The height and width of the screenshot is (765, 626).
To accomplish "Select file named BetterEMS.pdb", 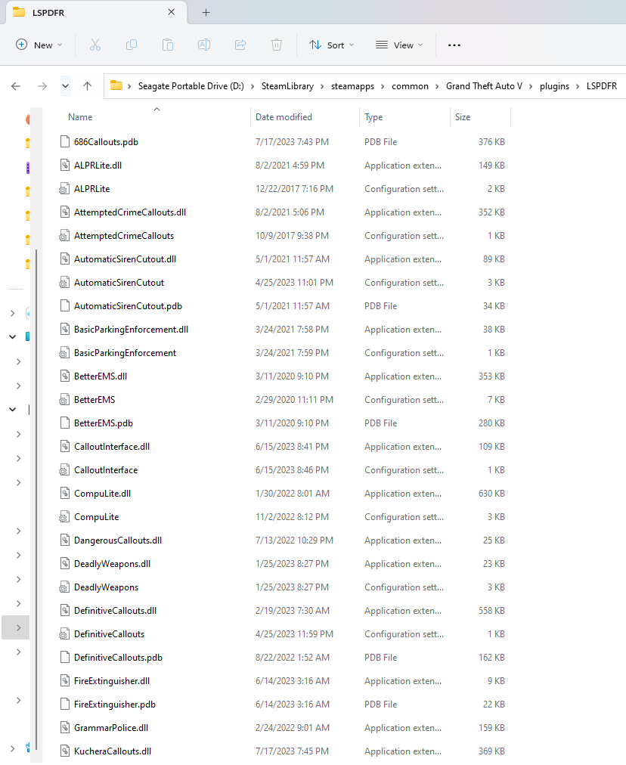I will click(104, 423).
